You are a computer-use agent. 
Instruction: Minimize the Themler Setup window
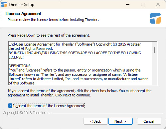click(128, 4)
